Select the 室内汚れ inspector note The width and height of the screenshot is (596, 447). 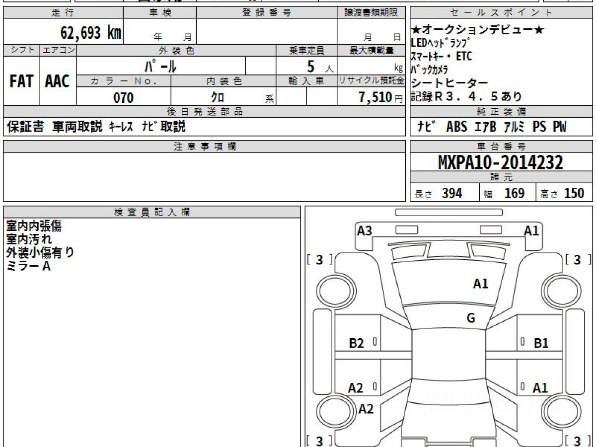click(x=29, y=239)
